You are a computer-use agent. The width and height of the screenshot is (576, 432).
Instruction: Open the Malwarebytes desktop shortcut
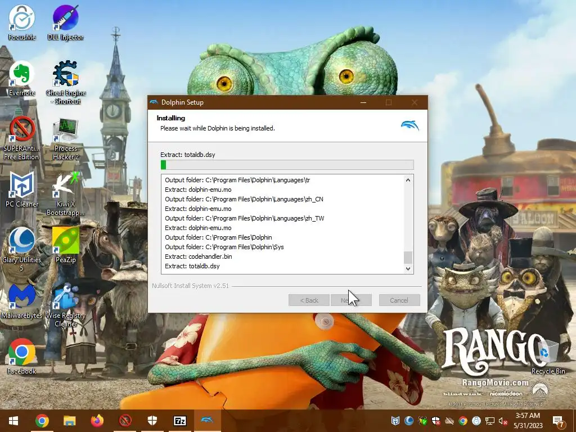point(22,301)
